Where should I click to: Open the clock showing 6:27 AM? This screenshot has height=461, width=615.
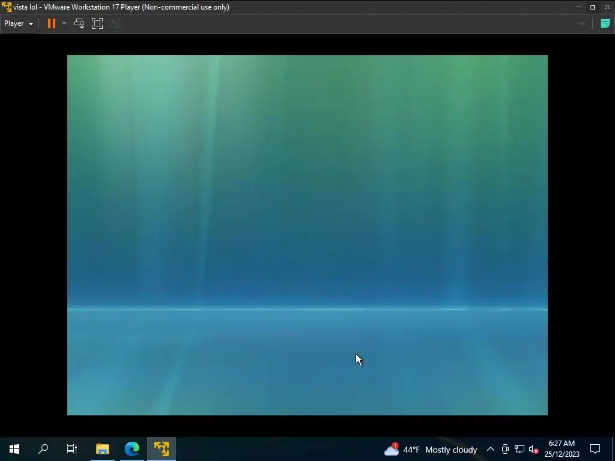tap(562, 449)
